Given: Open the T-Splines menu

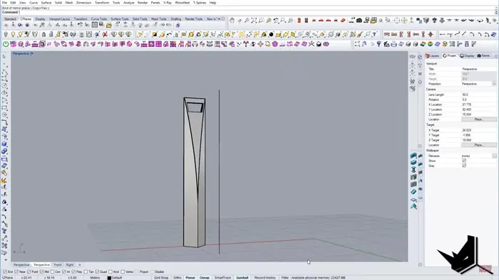Looking at the screenshot, I should pos(200,3).
